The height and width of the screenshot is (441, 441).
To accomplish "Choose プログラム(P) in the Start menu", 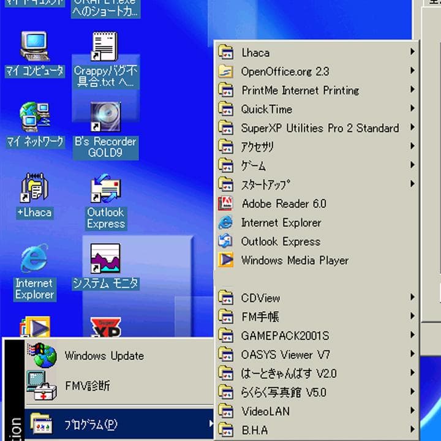I will pyautogui.click(x=119, y=424).
